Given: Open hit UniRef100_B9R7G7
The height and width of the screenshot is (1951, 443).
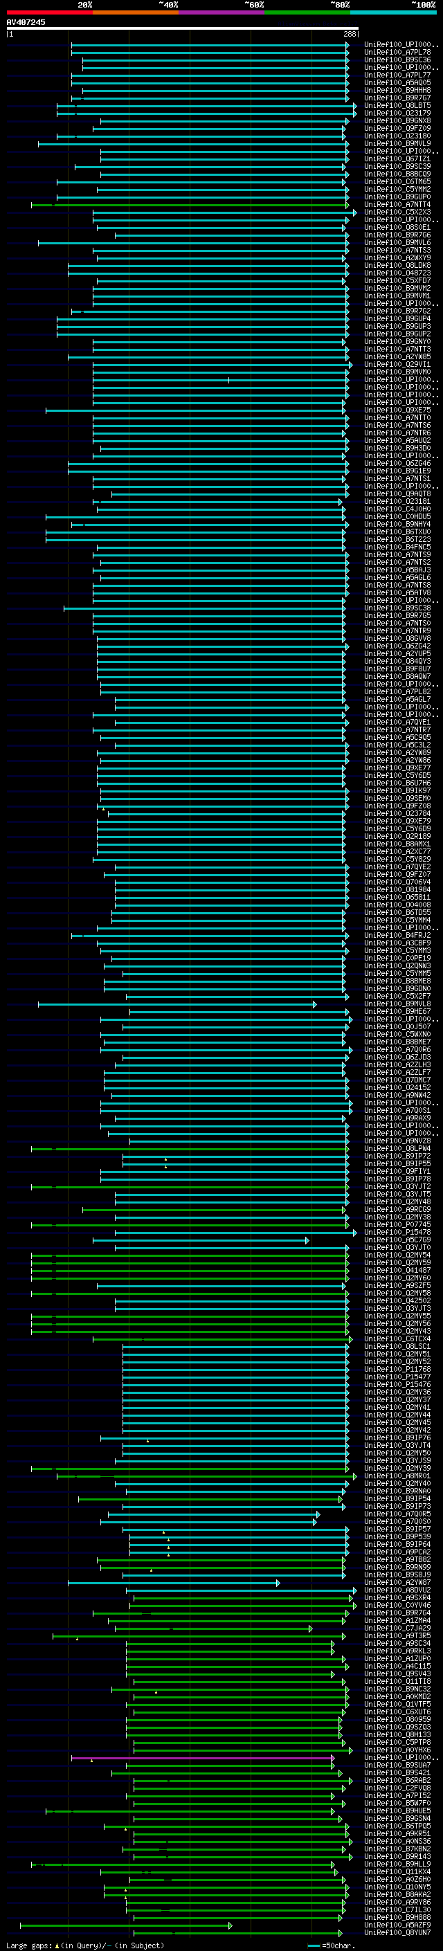Looking at the screenshot, I should pos(397,98).
